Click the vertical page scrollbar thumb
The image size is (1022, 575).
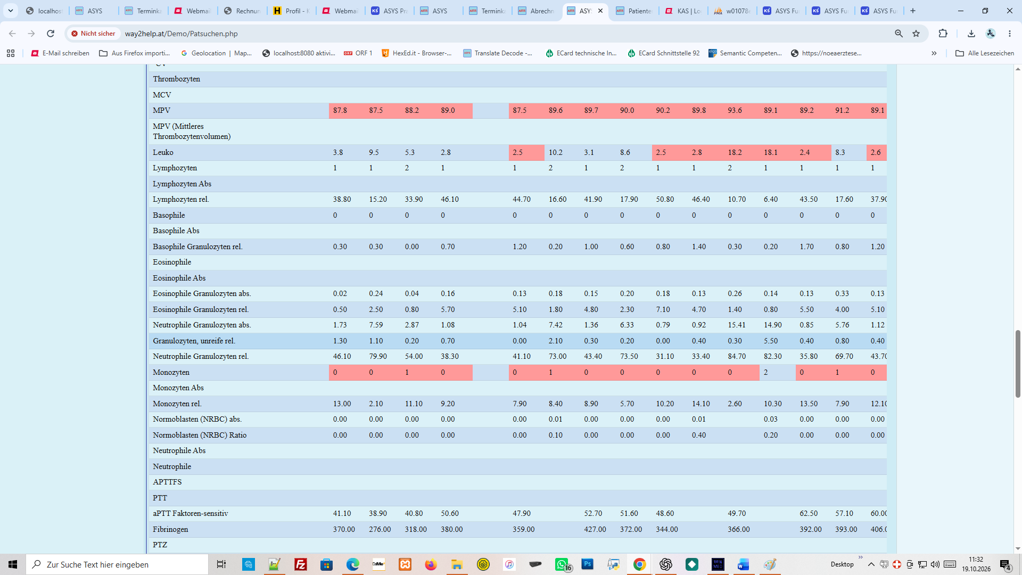(1018, 364)
